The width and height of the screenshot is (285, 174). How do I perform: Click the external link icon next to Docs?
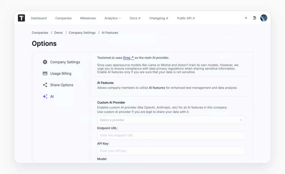click(x=139, y=18)
